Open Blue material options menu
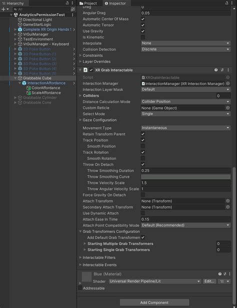 click(x=229, y=274)
